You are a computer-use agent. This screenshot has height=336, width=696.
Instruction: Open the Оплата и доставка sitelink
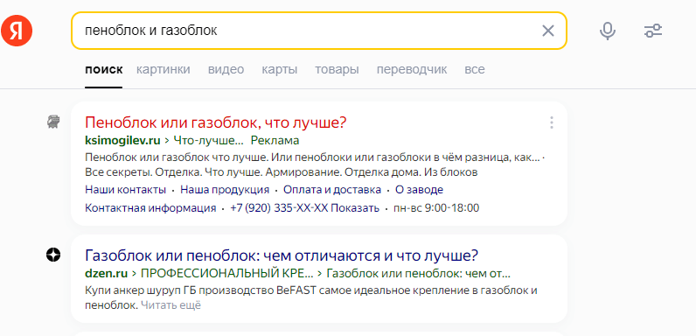pos(332,190)
